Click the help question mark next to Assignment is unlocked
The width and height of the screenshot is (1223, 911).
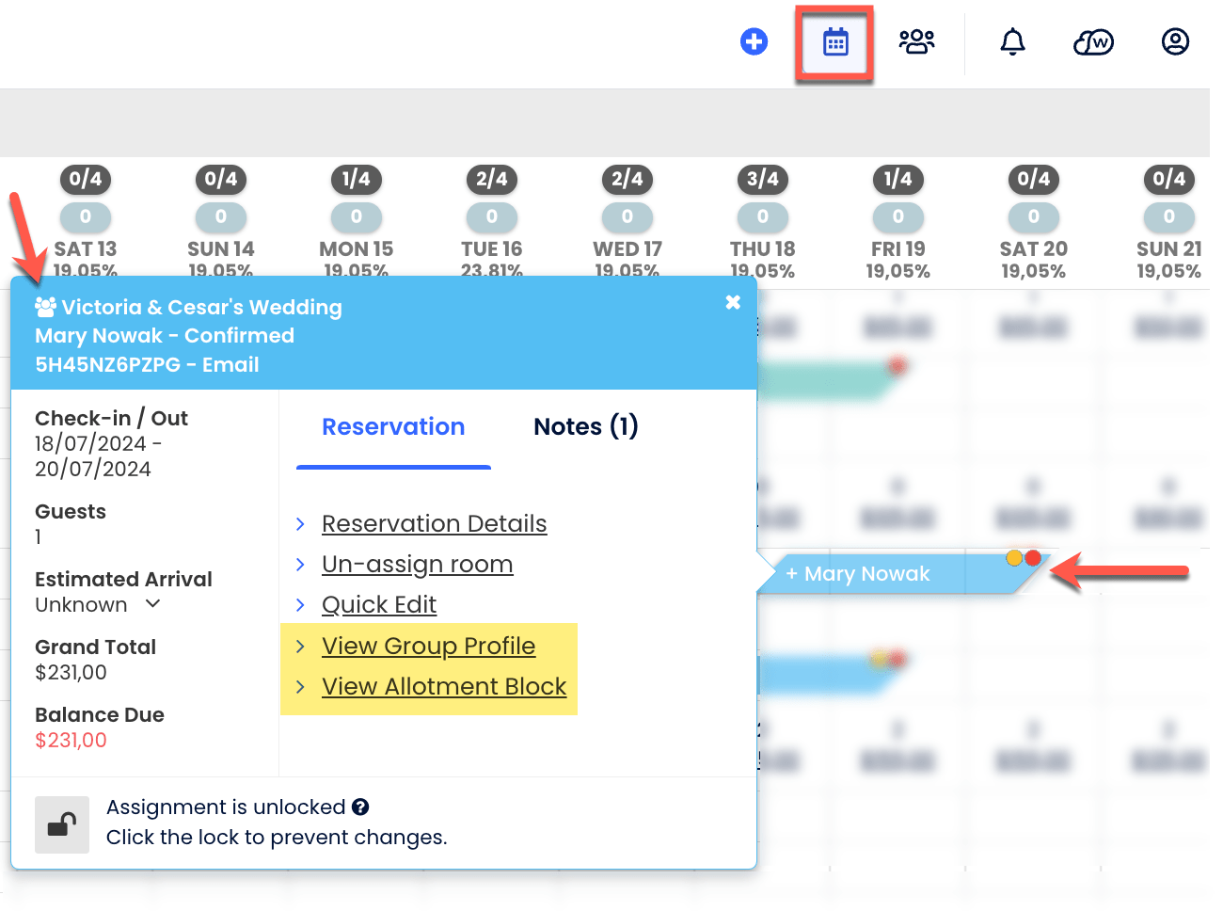[360, 807]
